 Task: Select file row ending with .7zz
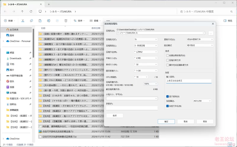[99, 137]
